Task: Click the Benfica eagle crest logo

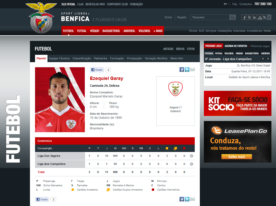Action: pyautogui.click(x=41, y=18)
